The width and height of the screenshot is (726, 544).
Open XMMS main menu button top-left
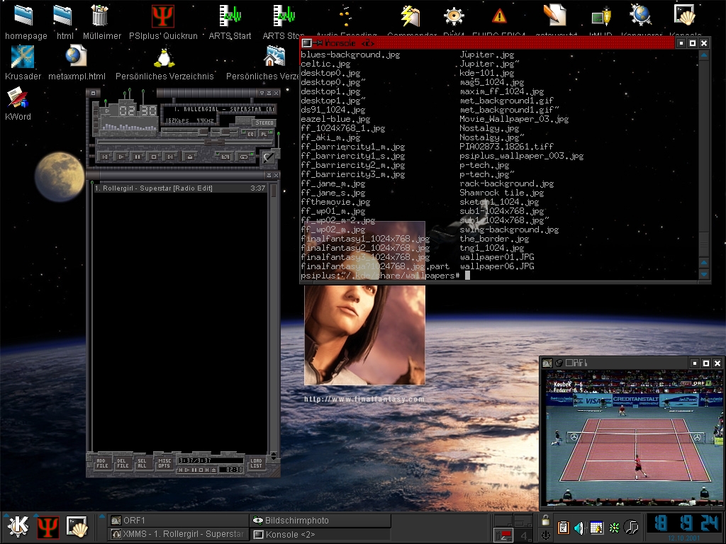93,93
